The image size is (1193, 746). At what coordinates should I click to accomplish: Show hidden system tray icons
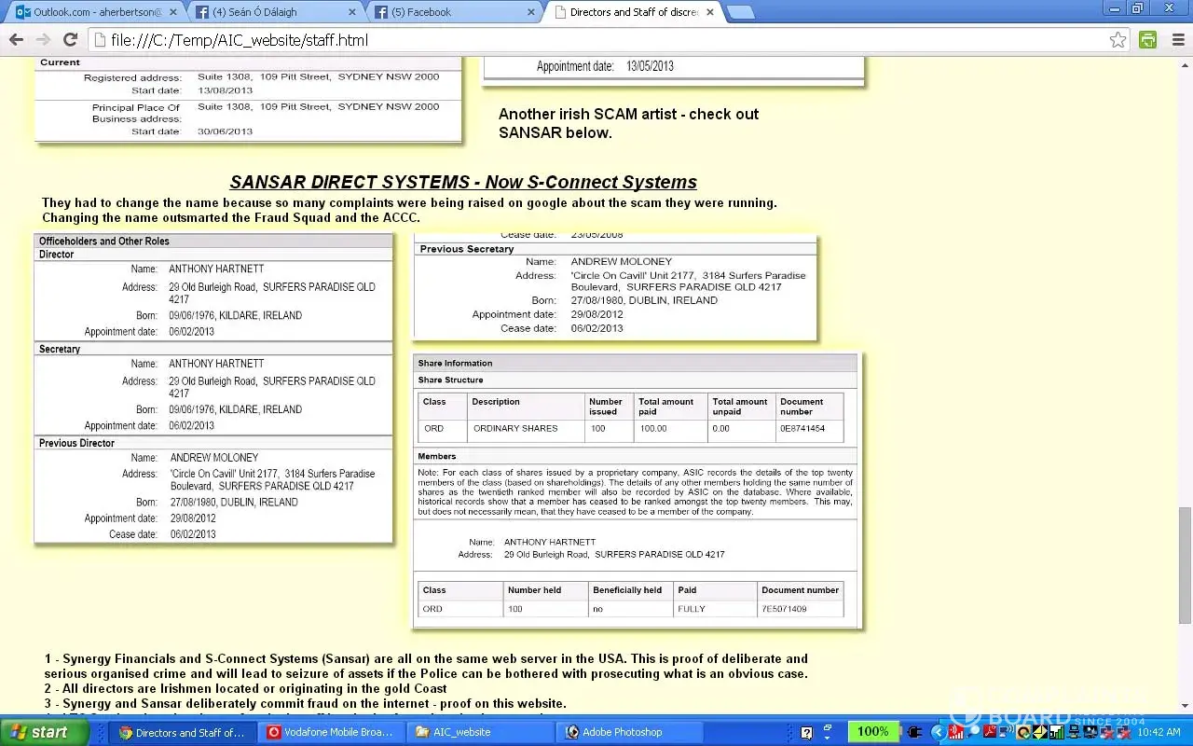tap(939, 733)
